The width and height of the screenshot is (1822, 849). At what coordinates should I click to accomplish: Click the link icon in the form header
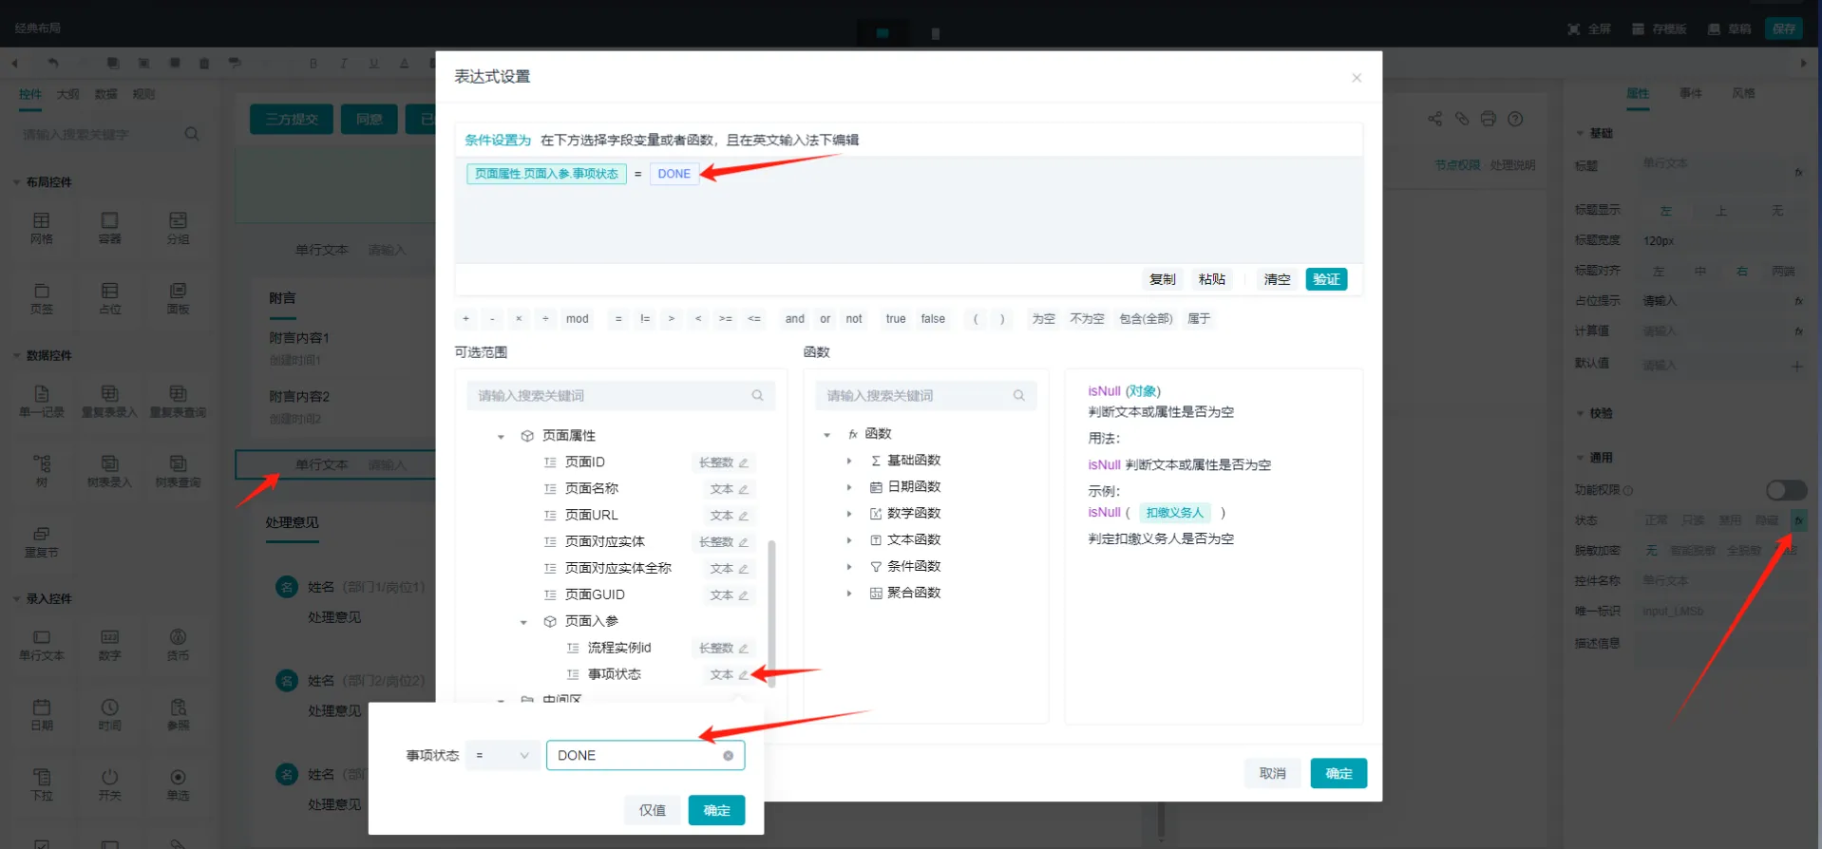(1462, 119)
